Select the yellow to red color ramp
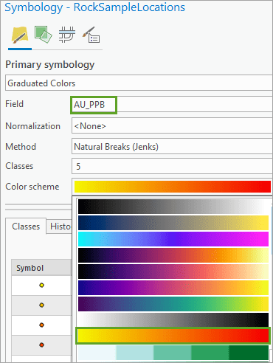 point(173,336)
